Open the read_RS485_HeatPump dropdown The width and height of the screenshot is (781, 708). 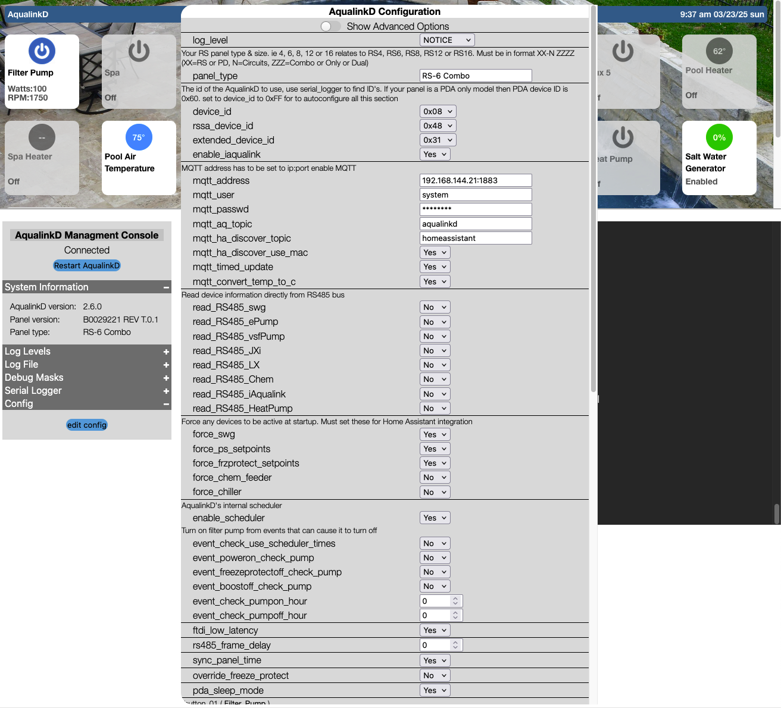tap(435, 408)
